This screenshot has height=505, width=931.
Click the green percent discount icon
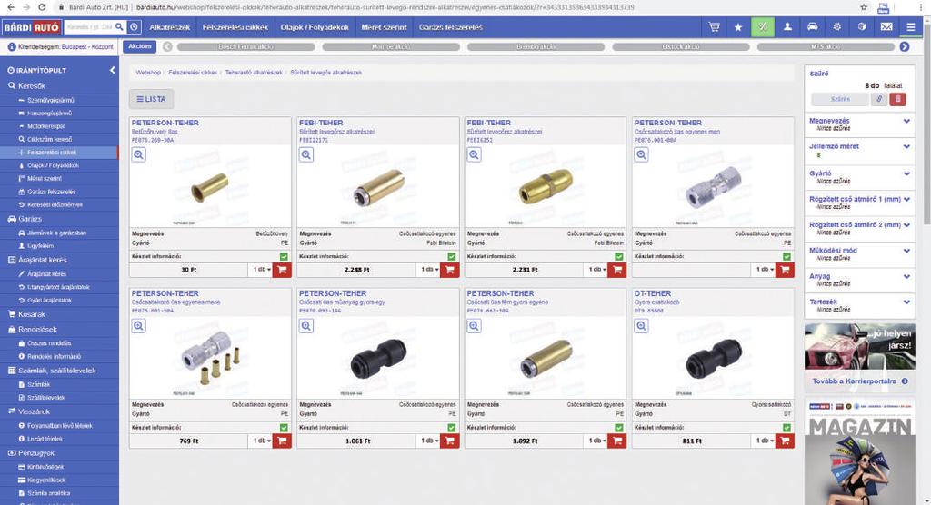(763, 27)
